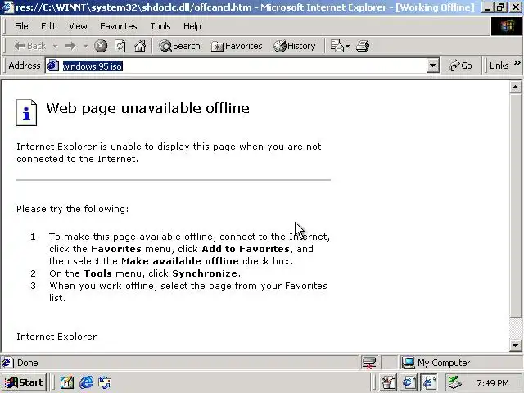Click the Windows logo throbber icon
524x393 pixels.
coord(507,26)
